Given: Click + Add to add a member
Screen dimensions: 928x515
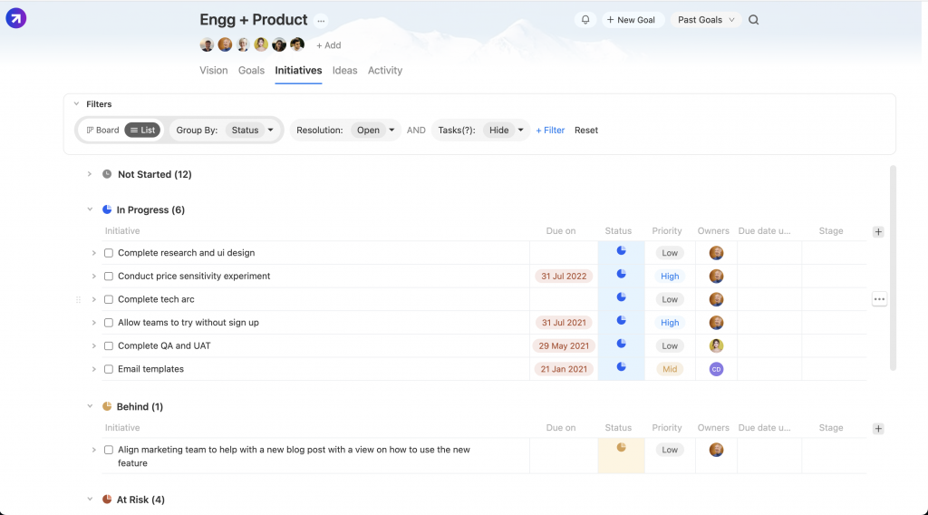Looking at the screenshot, I should click(328, 45).
